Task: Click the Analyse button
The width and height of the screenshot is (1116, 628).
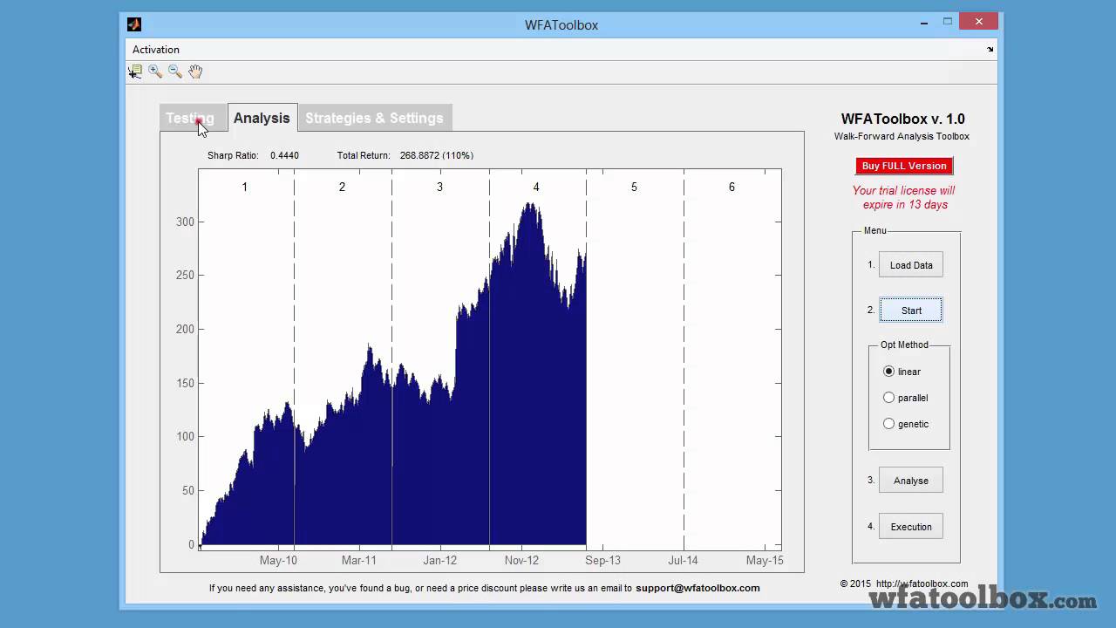Action: [x=911, y=481]
